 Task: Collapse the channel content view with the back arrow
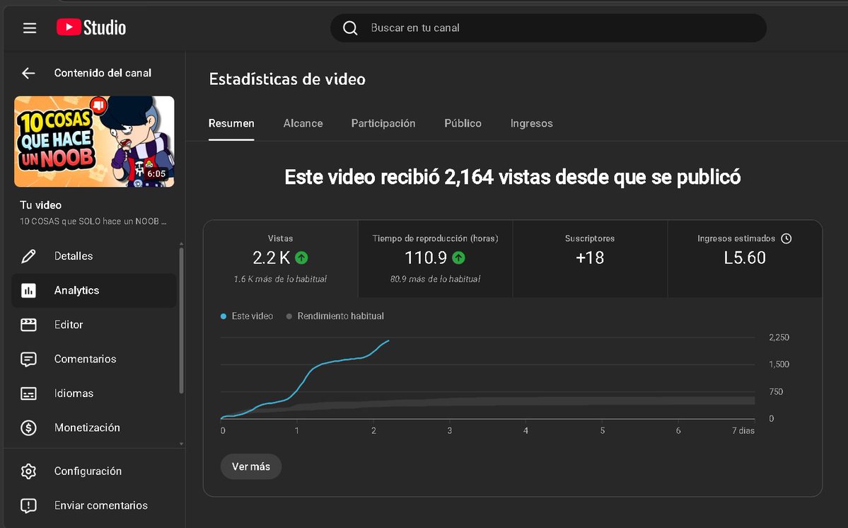28,73
